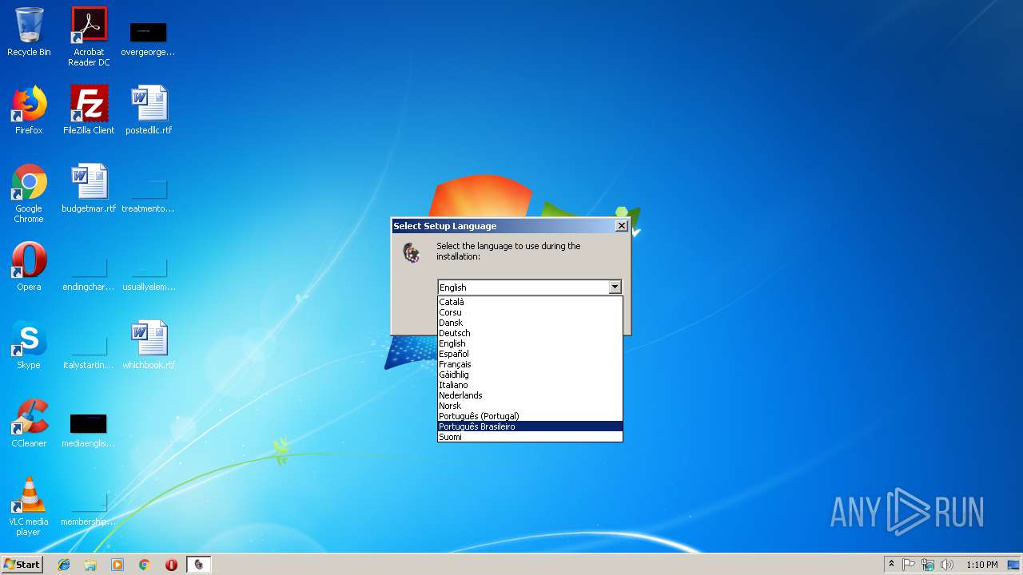This screenshot has width=1023, height=575.
Task: Select the endingchar desktop file
Action: click(89, 275)
